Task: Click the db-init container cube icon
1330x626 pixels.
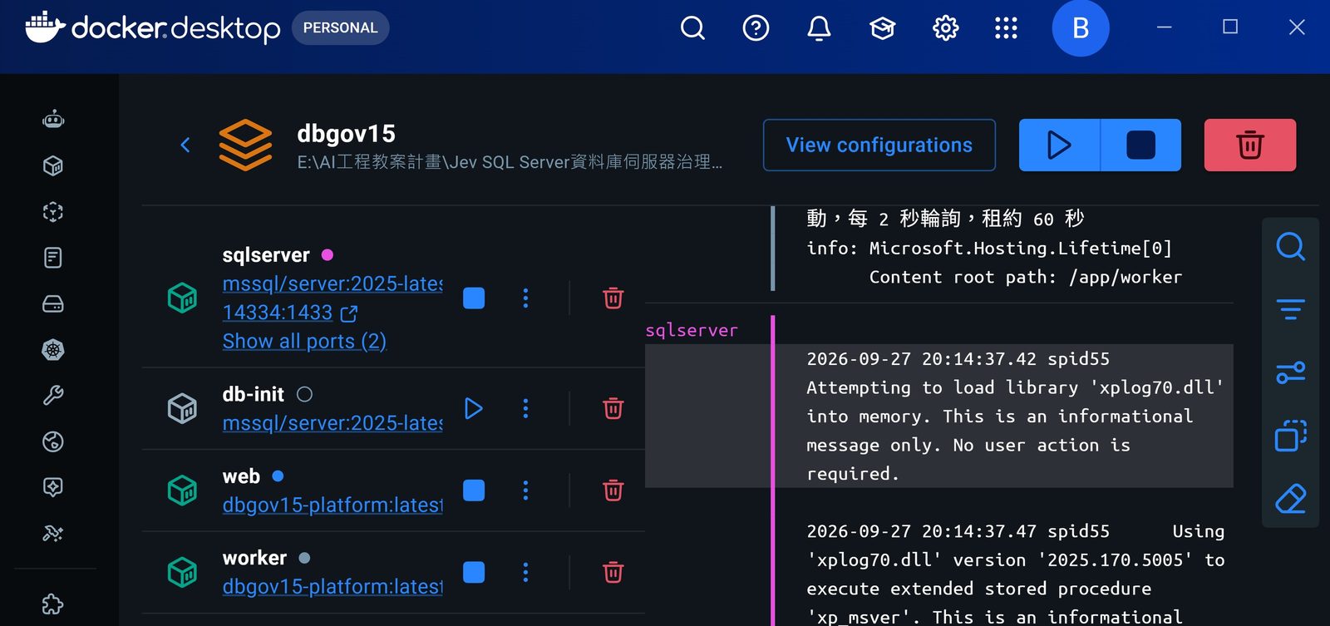Action: (183, 408)
